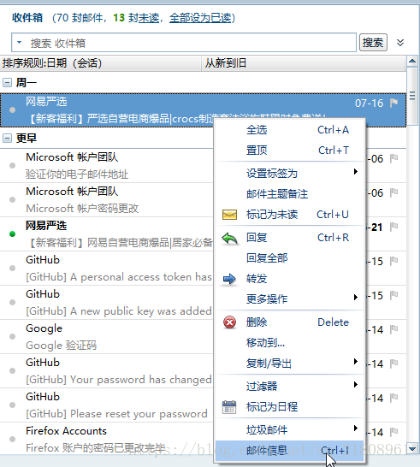Image resolution: width=420 pixels, height=467 pixels.
Task: Toggle flag on the 居家必备 网易严选 email
Action: point(393,227)
